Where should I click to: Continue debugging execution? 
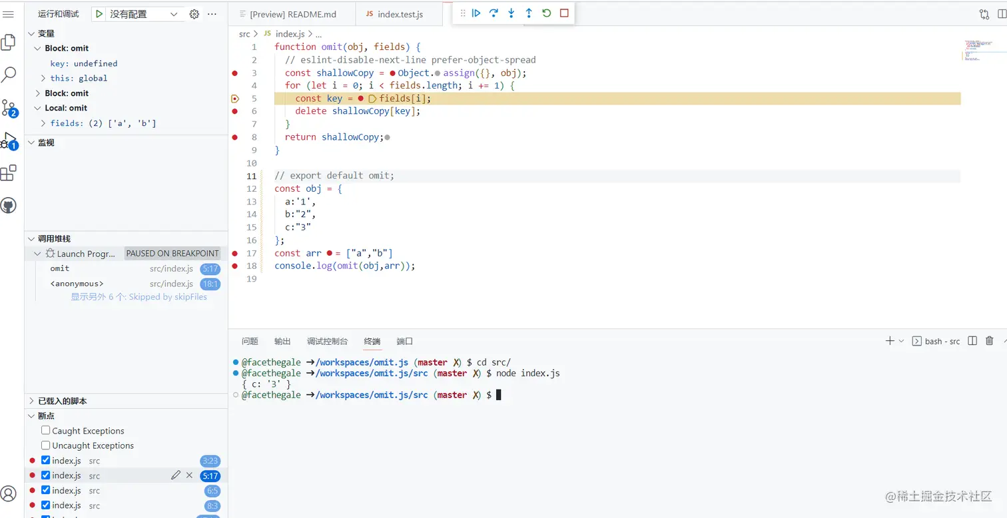pos(476,13)
